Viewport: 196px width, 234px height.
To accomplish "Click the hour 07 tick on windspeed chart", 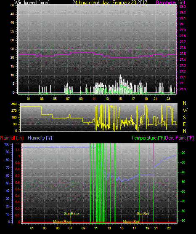I will [68, 99].
